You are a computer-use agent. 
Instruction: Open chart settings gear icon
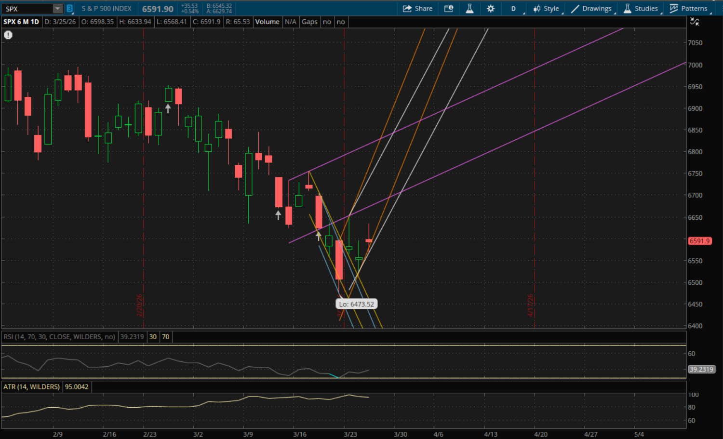491,9
